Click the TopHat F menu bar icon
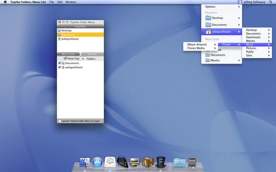Image resolution: width=276 pixels, height=172 pixels. [x=240, y=2]
